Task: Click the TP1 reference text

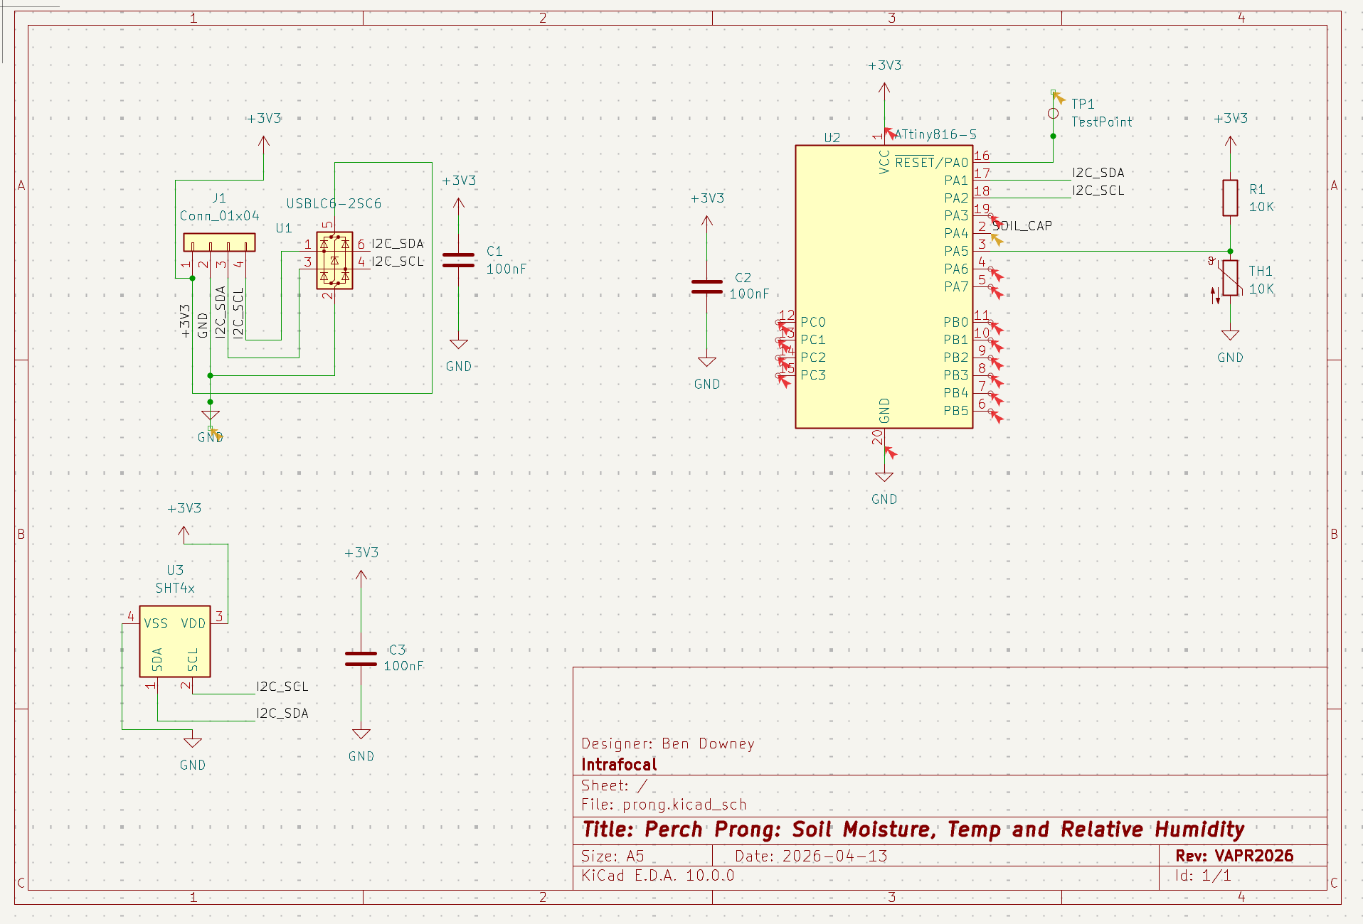Action: (1083, 104)
